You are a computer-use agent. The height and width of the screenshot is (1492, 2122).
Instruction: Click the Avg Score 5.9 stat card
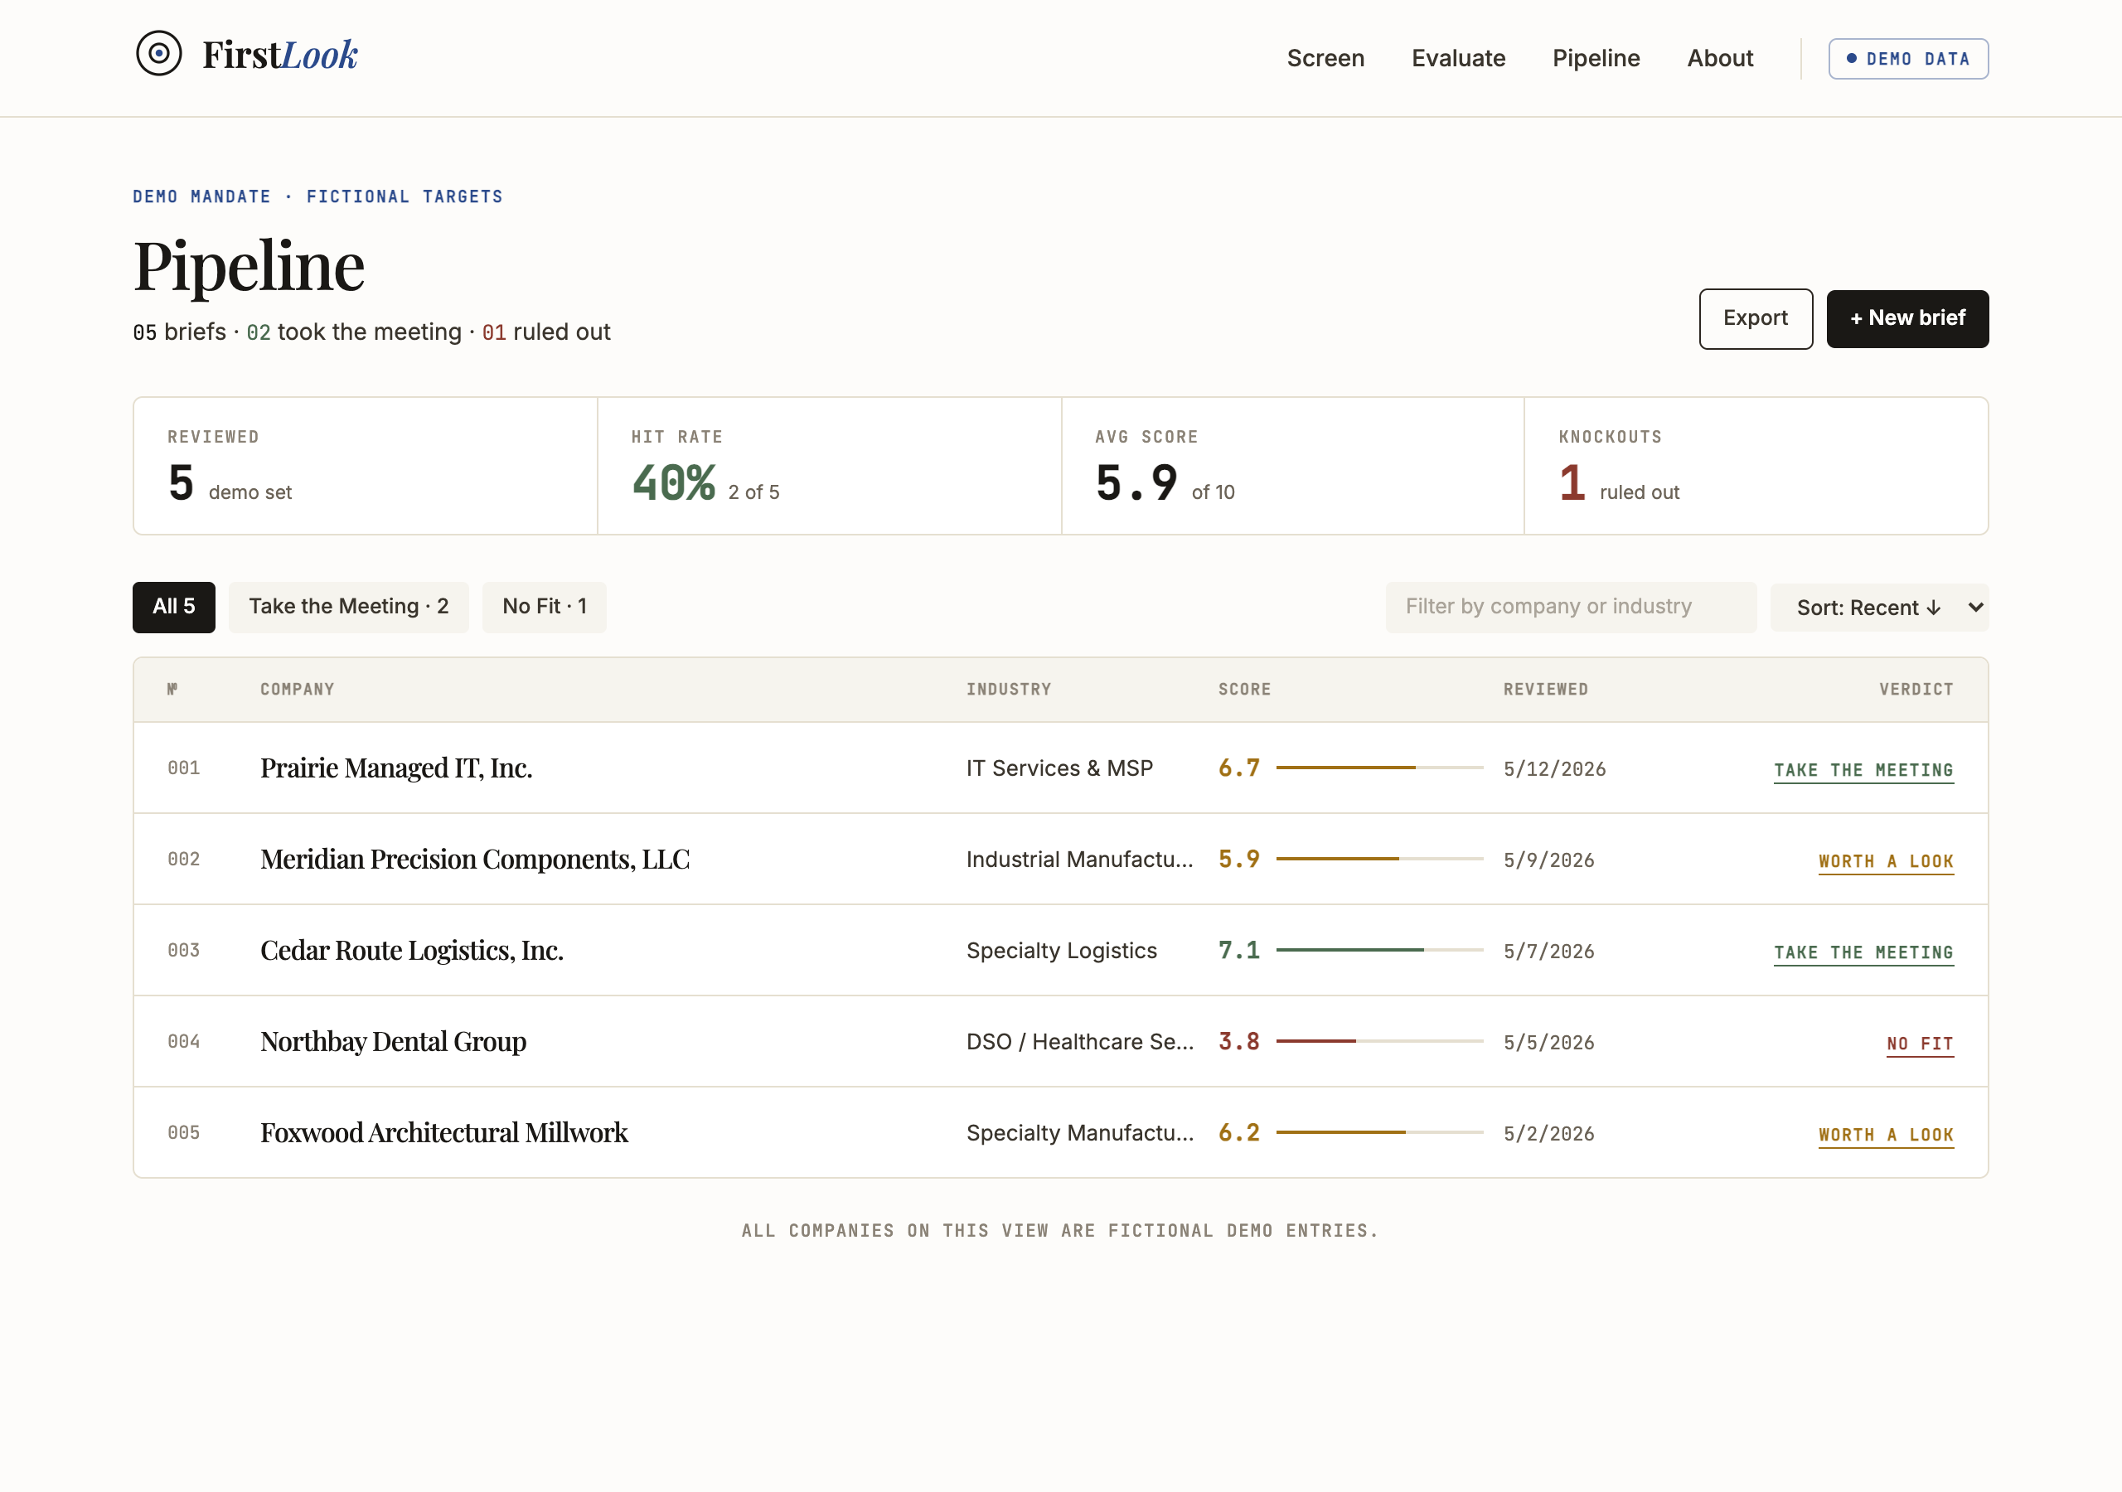[1292, 466]
